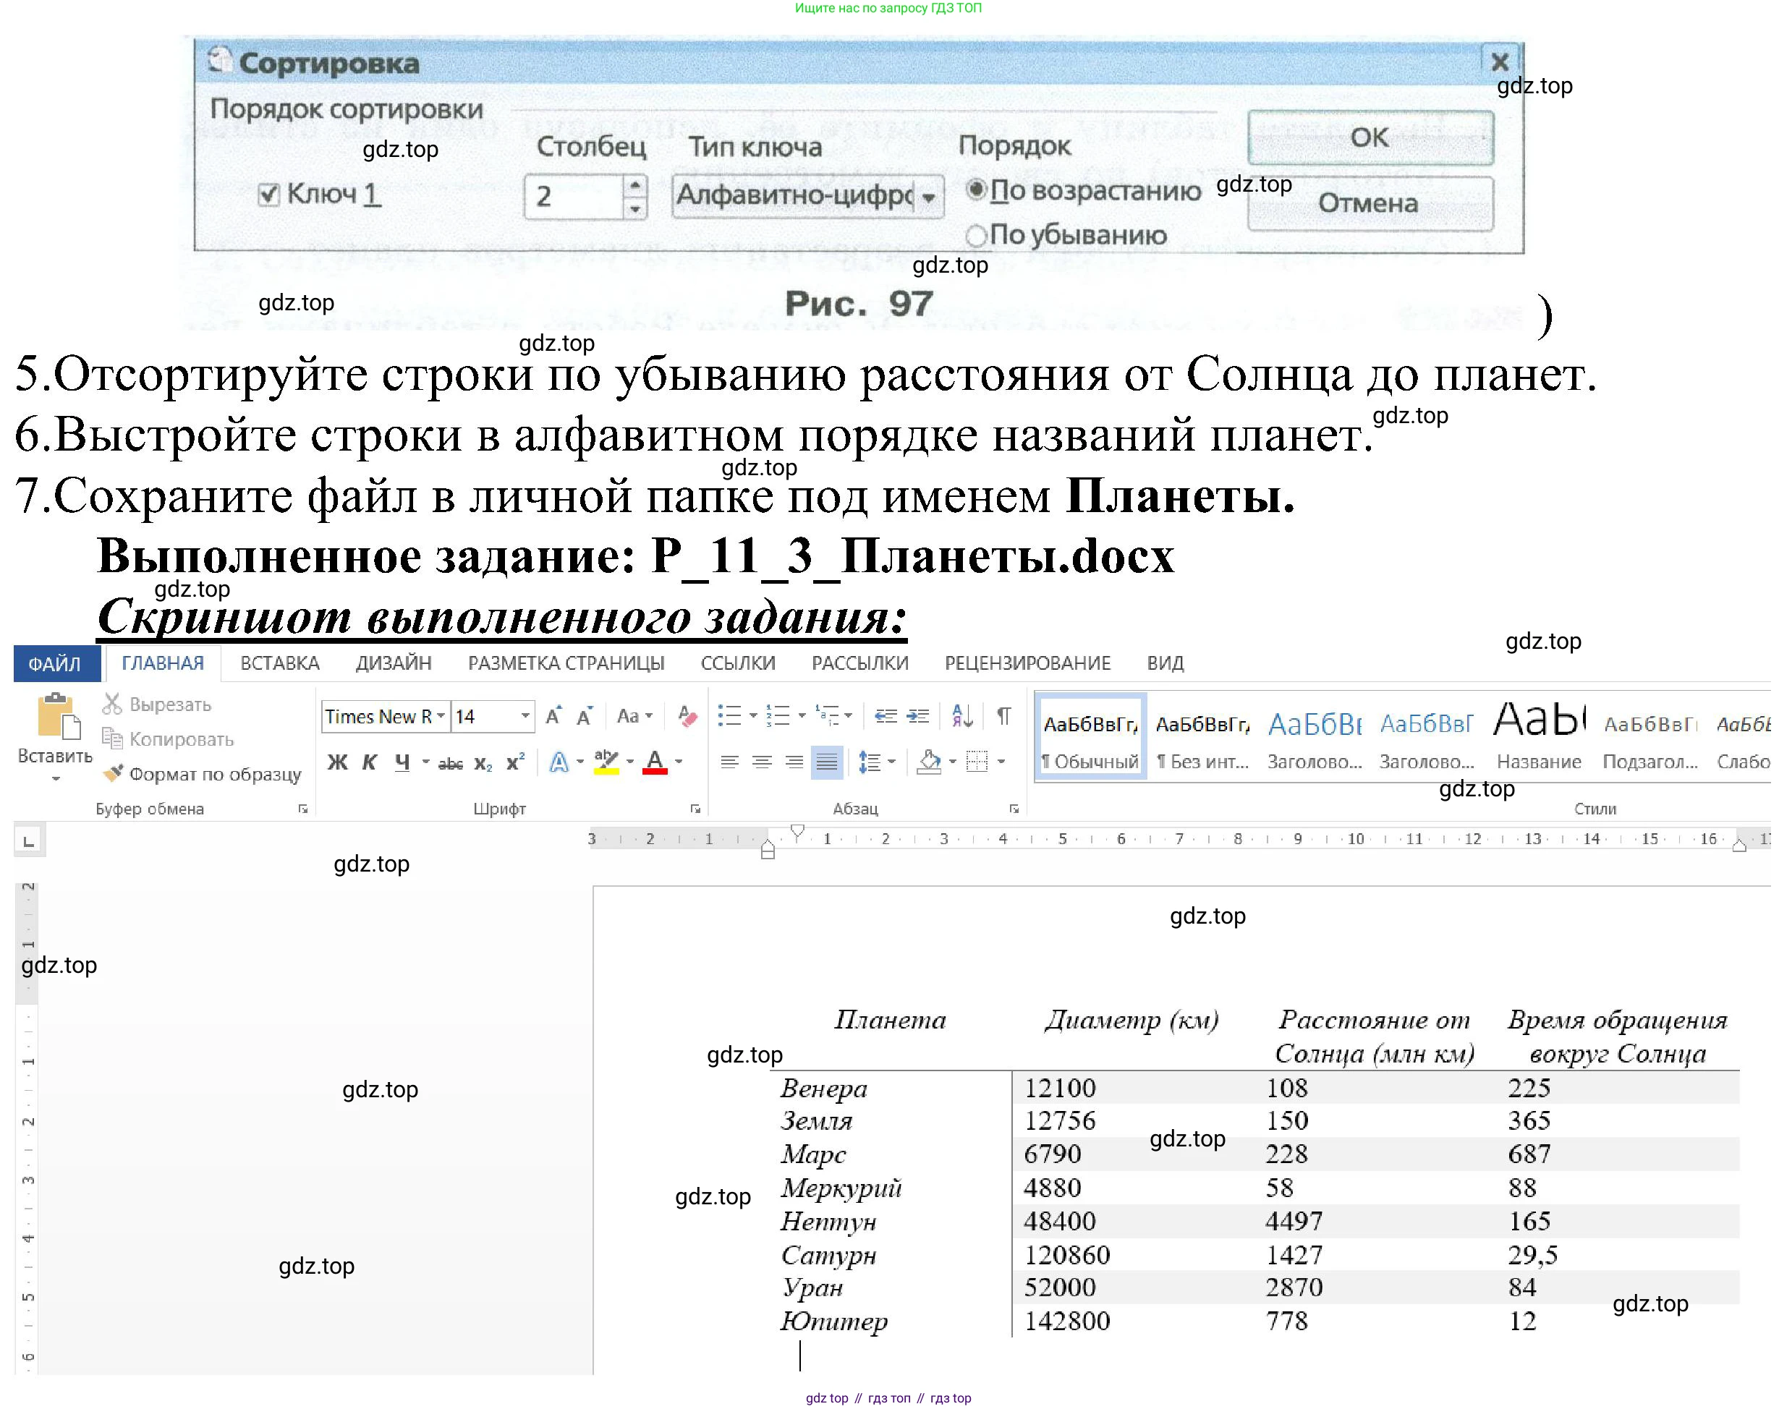Switch to the ДИЗАЙН tab
1779x1409 pixels.
[394, 664]
